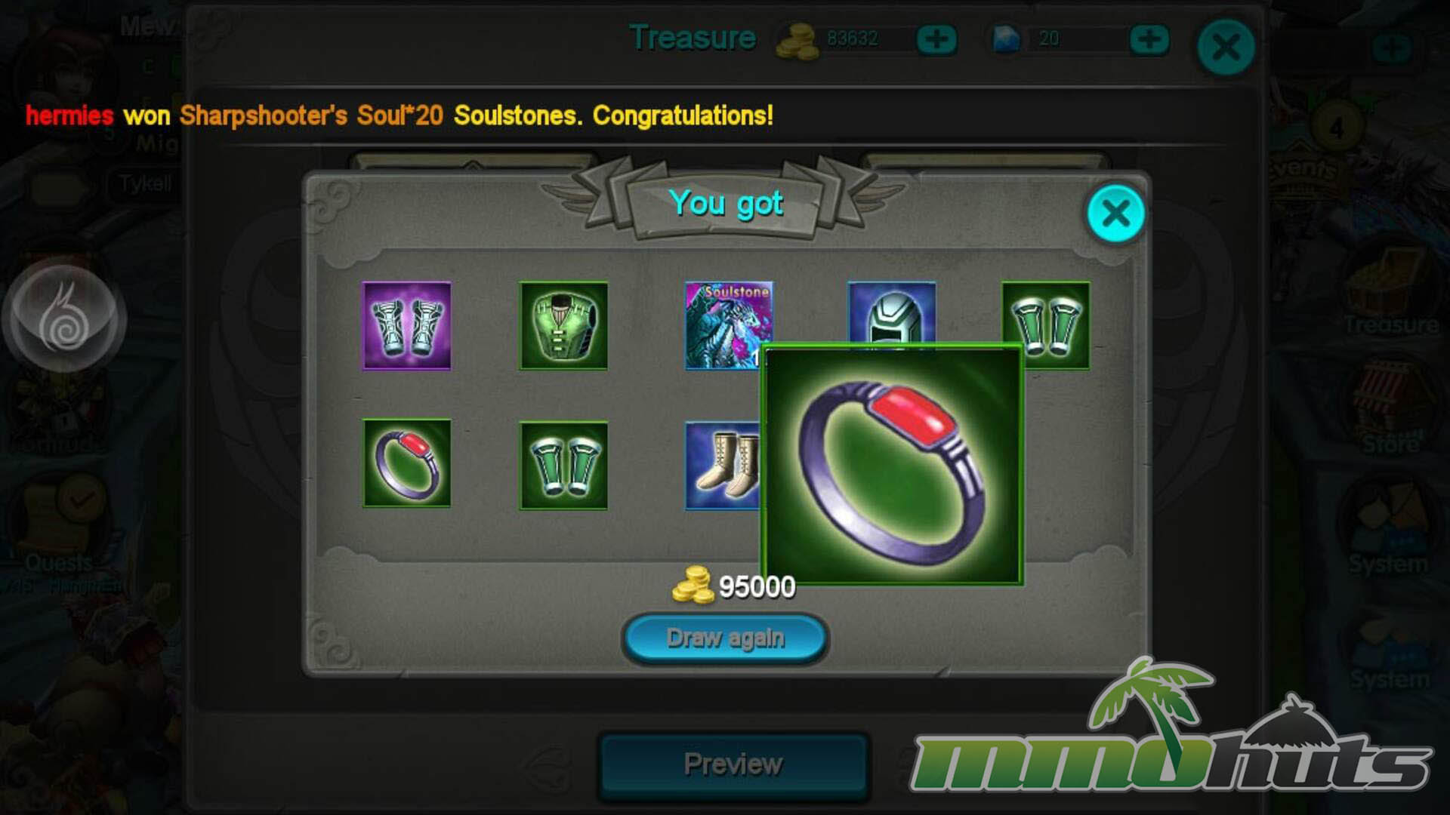Viewport: 1450px width, 815px height.
Task: Select the blue helmet reward item
Action: (x=891, y=313)
